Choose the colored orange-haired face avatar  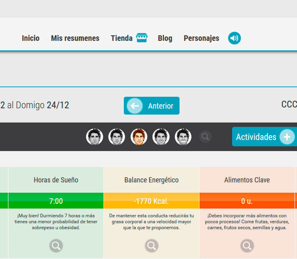click(139, 137)
